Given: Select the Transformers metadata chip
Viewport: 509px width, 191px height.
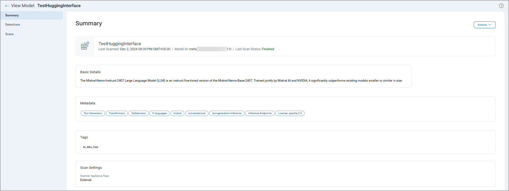Looking at the screenshot, I should pos(117,113).
